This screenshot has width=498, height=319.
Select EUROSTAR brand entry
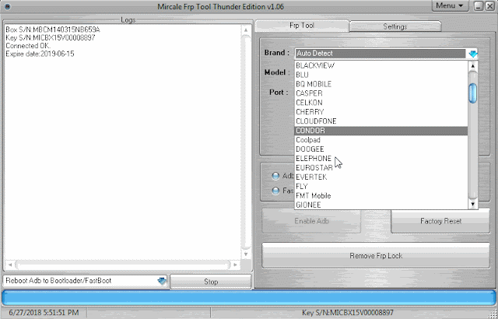click(x=381, y=167)
